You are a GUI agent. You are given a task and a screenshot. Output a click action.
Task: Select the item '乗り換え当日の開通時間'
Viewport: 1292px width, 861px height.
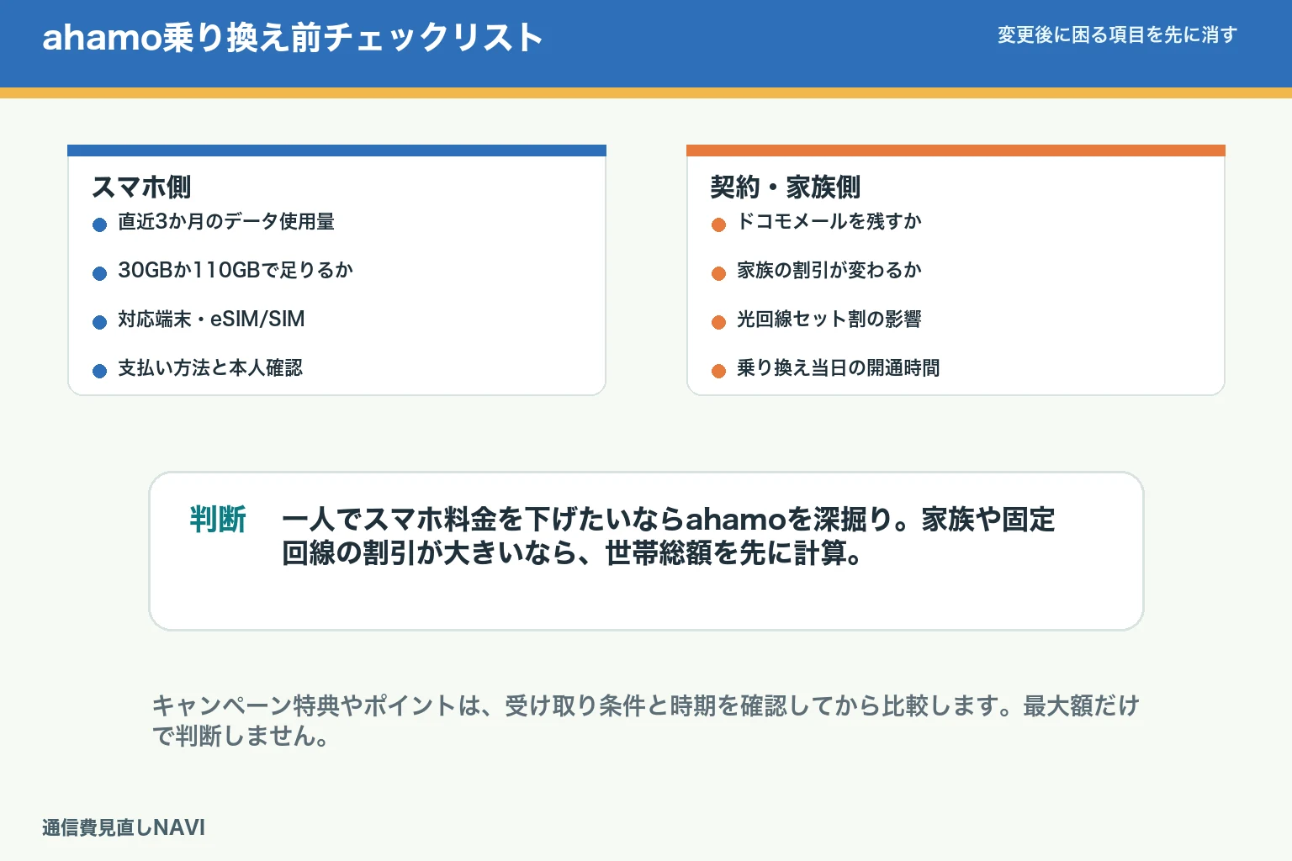839,367
